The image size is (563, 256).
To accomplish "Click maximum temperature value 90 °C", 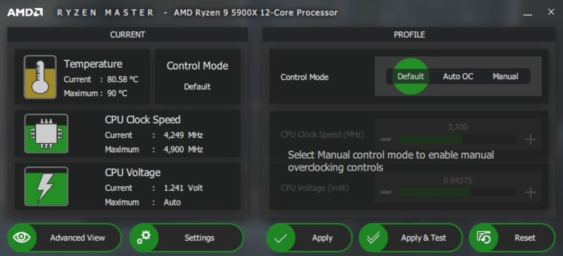I will pyautogui.click(x=117, y=94).
